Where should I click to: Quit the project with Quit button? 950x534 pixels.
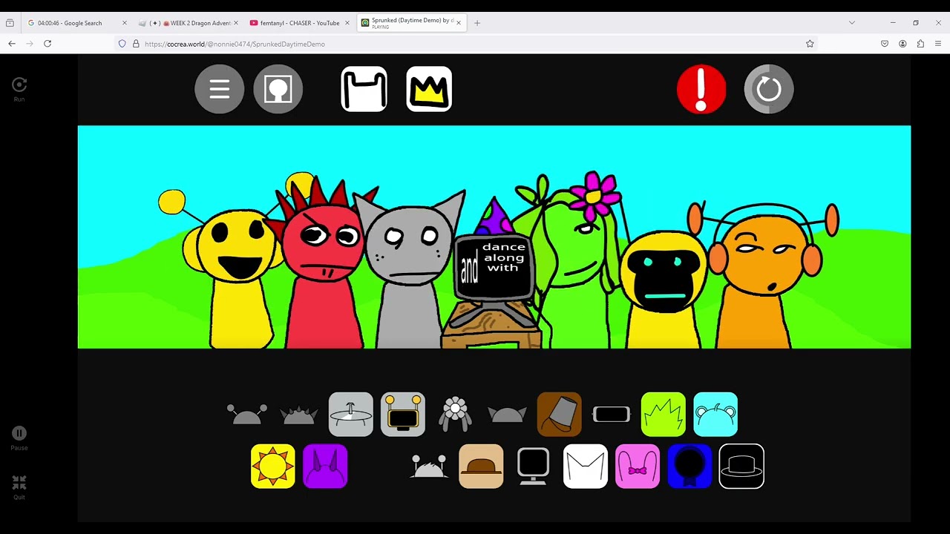click(19, 487)
